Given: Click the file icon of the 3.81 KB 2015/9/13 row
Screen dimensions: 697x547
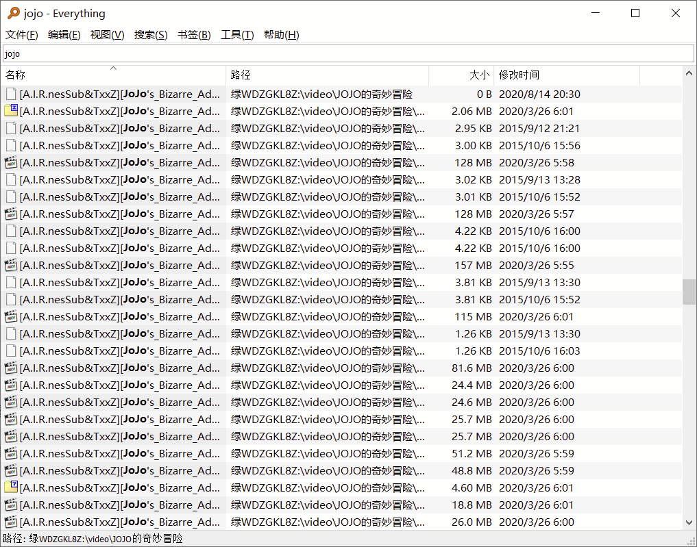Looking at the screenshot, I should click(11, 282).
